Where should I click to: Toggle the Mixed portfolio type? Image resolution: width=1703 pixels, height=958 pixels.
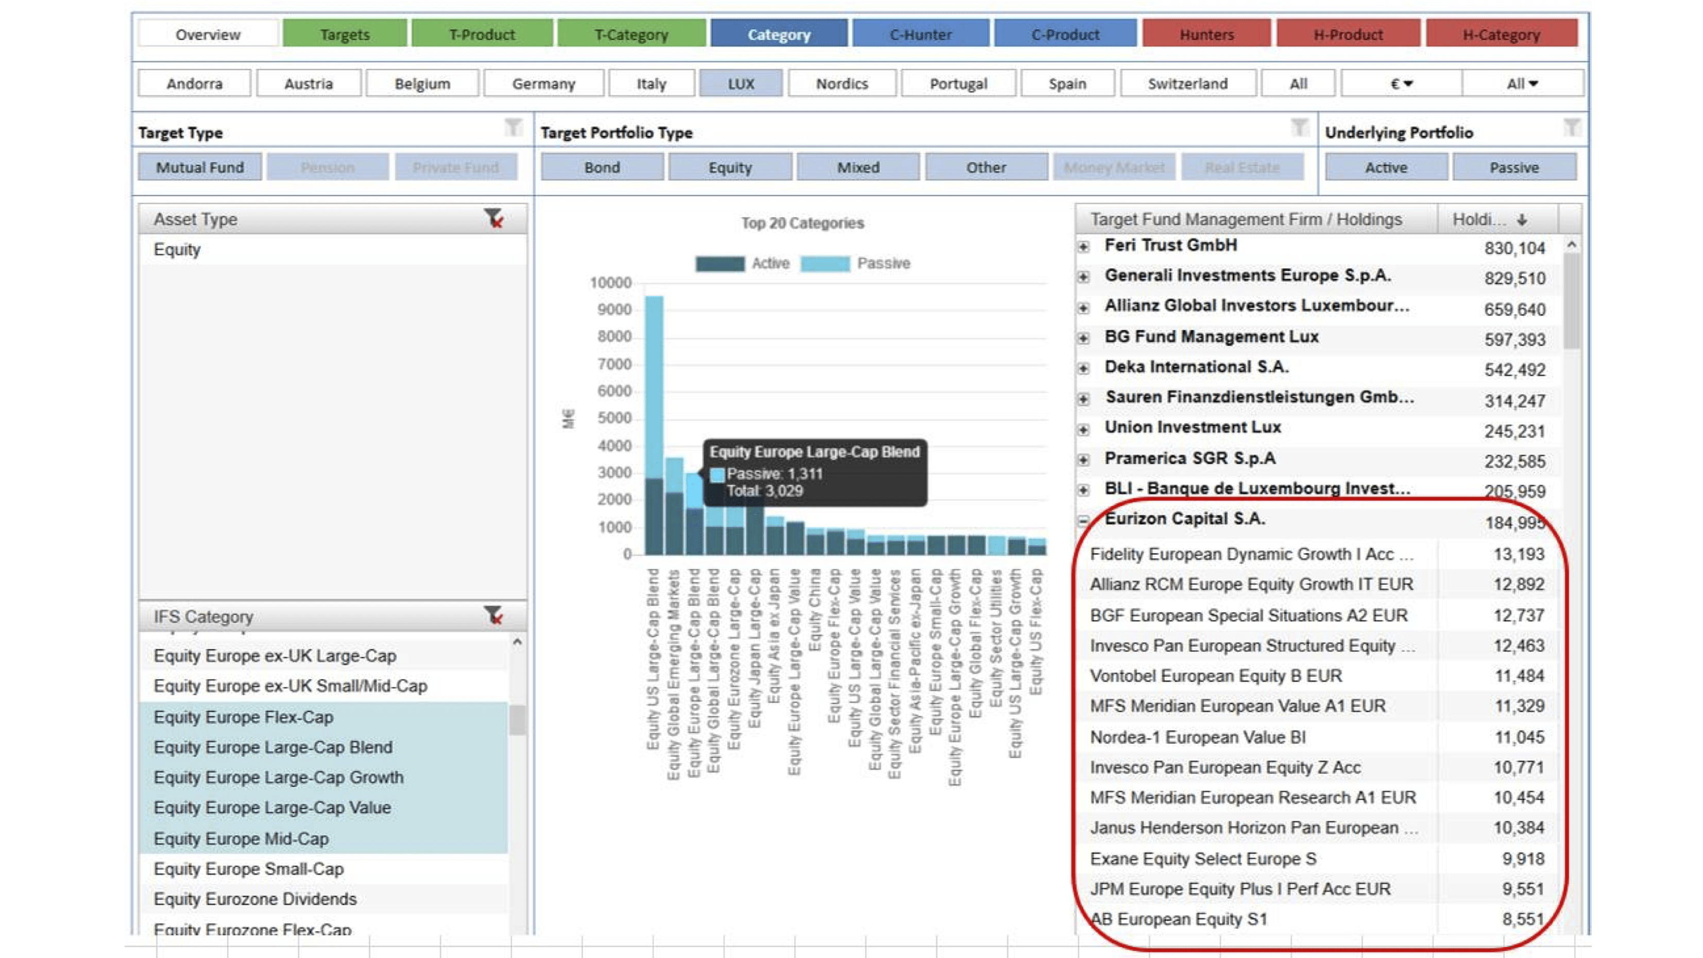click(x=858, y=167)
